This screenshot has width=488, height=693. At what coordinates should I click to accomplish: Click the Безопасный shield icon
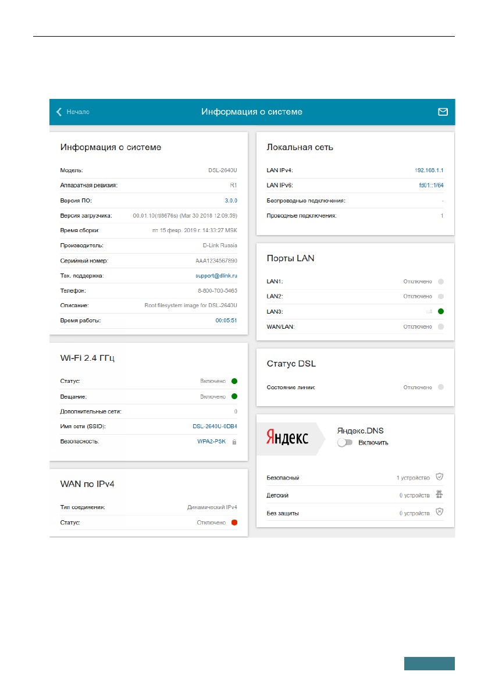[439, 477]
